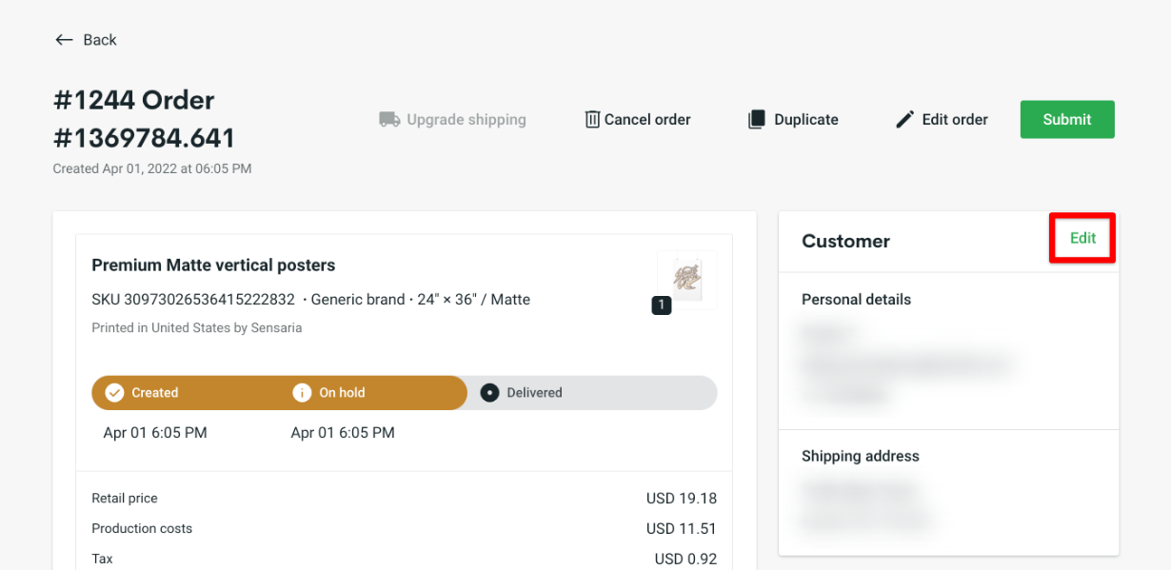Viewport: 1171px width, 570px height.
Task: Click the Duplicate copy icon
Action: click(x=757, y=120)
